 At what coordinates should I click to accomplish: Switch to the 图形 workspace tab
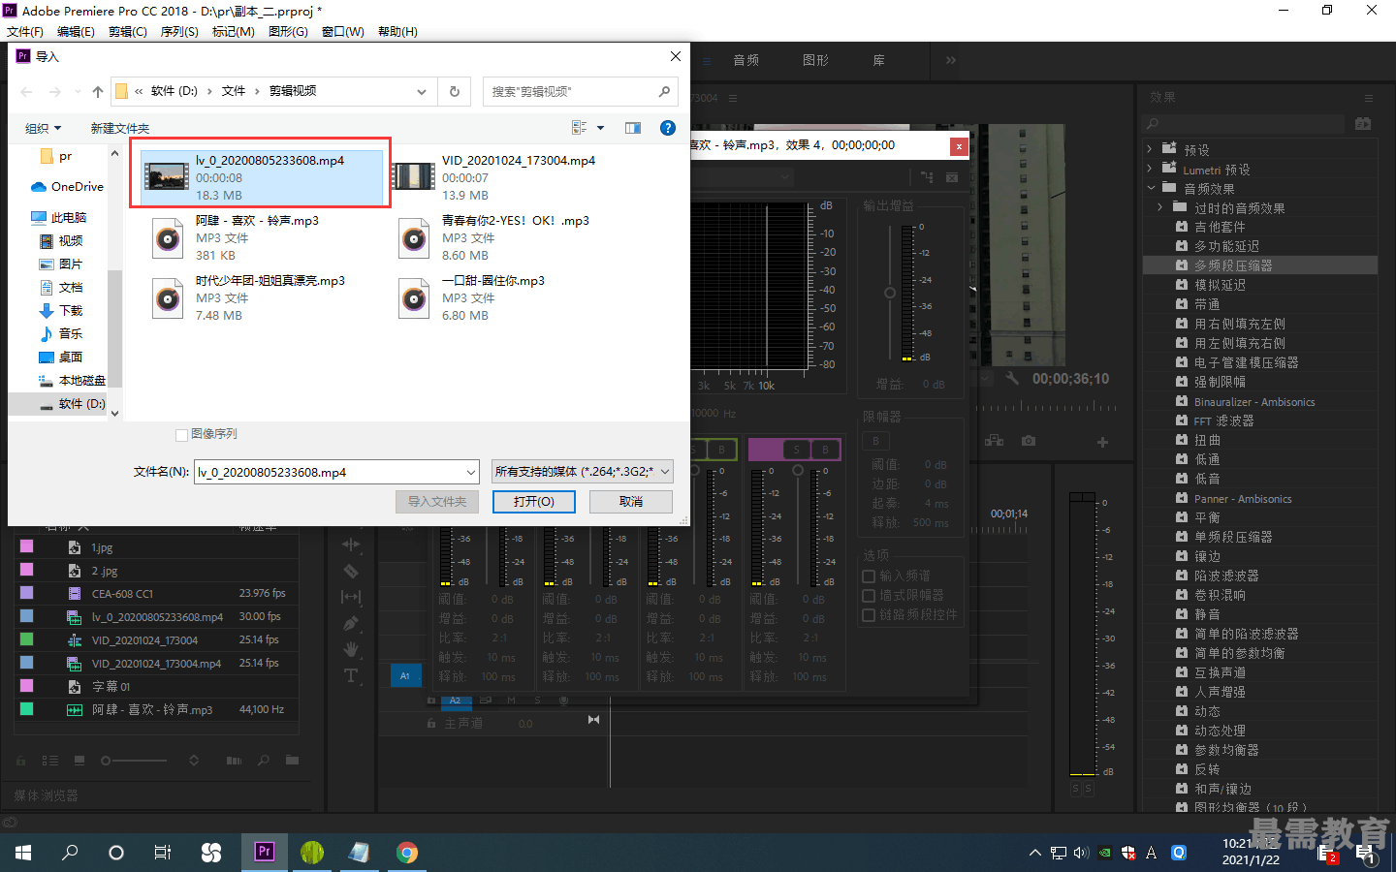pos(815,60)
